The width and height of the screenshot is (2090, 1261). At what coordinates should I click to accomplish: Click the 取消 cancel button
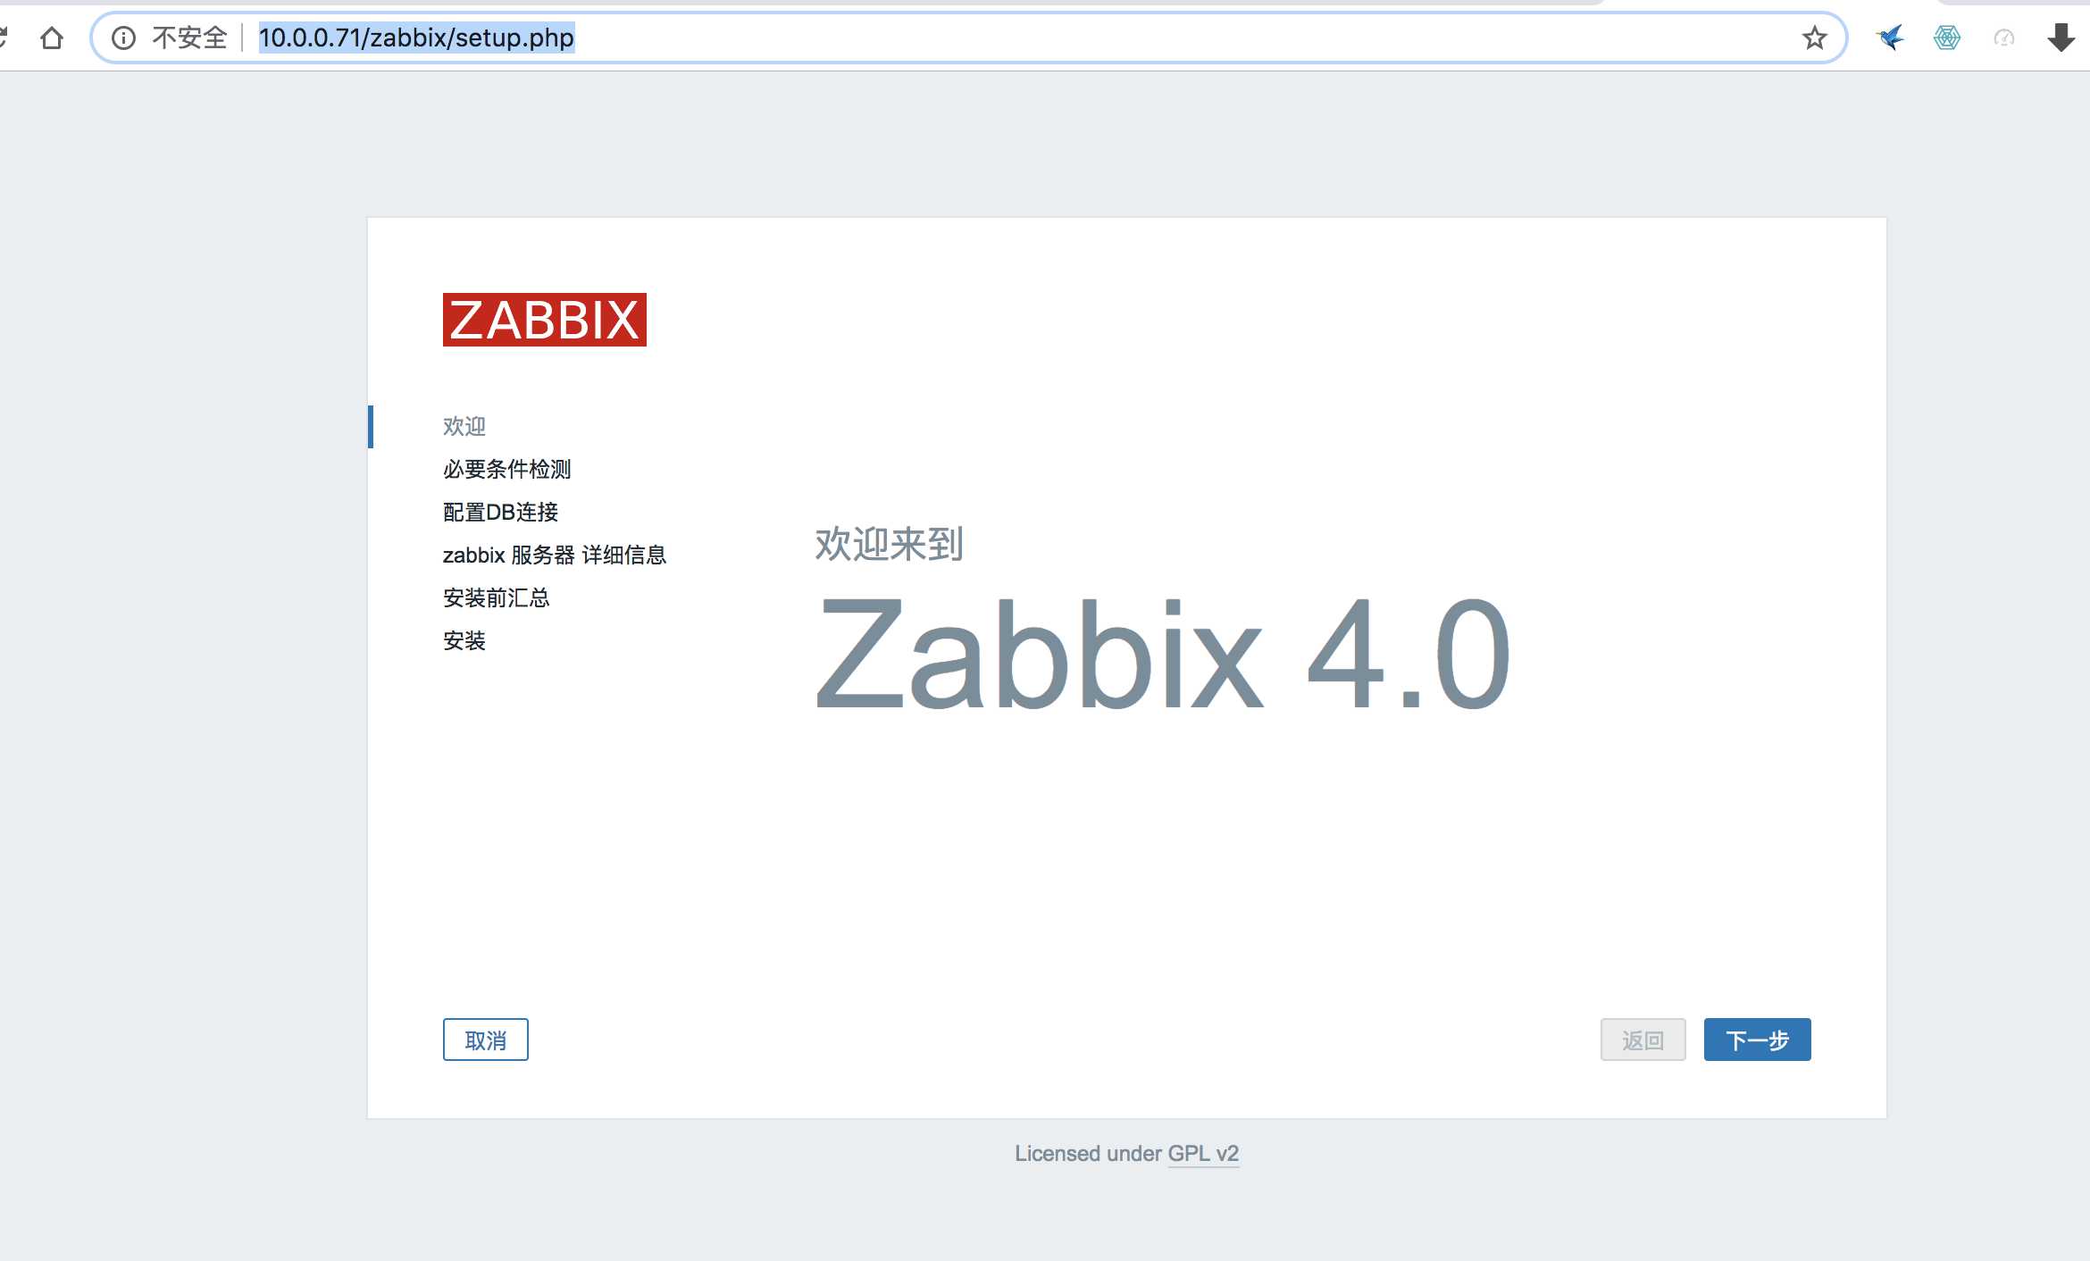tap(486, 1040)
